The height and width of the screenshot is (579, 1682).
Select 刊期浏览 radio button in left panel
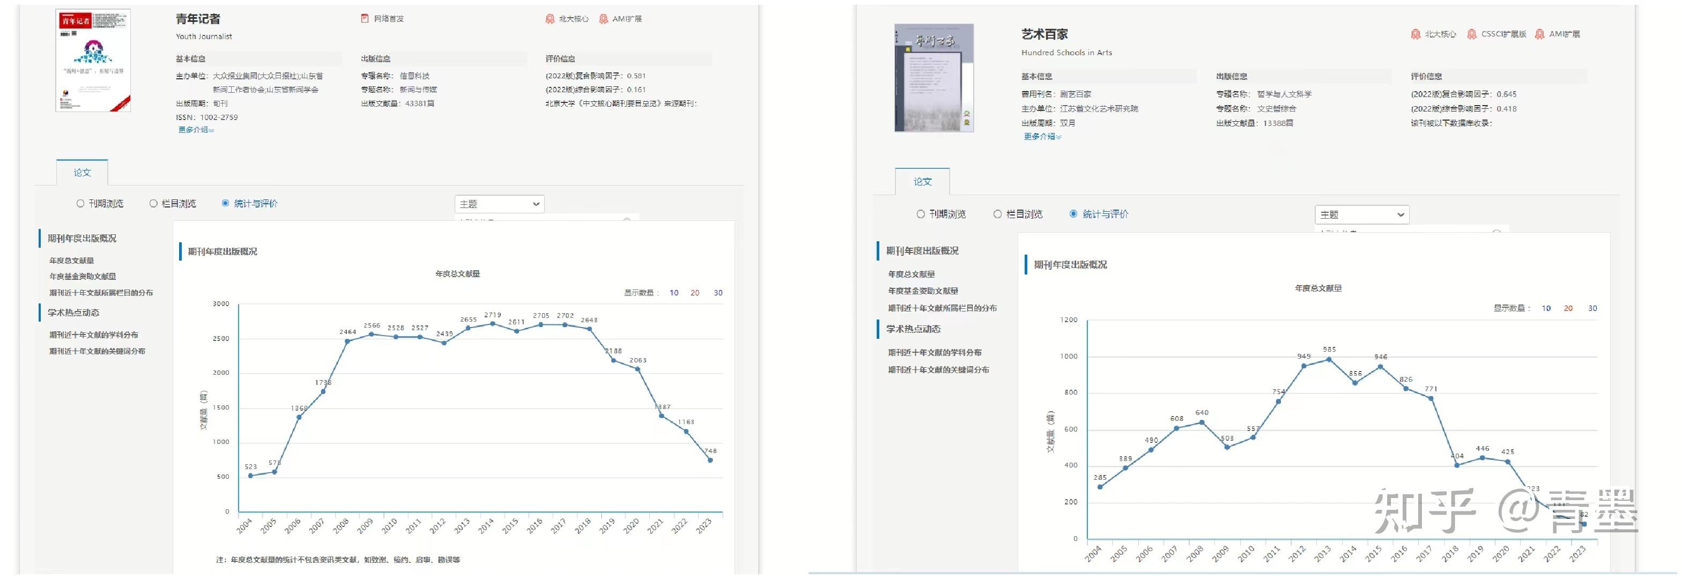click(80, 204)
